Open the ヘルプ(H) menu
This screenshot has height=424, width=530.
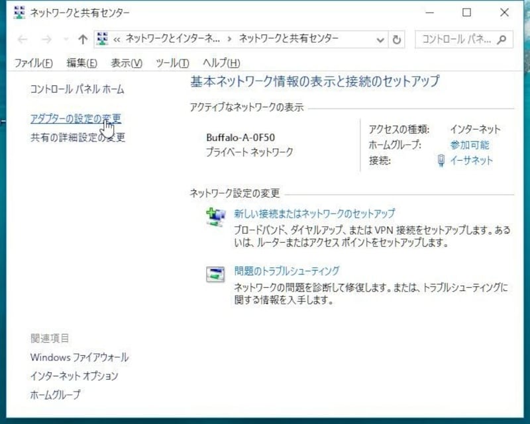coord(221,63)
